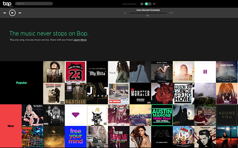Open the Team album cover
The height and width of the screenshot is (148, 238).
point(119,72)
